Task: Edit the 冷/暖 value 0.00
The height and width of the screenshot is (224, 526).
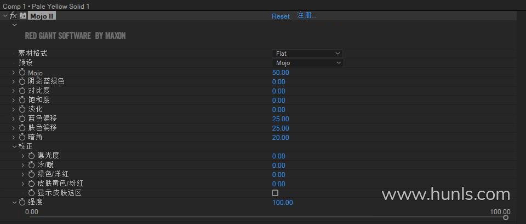Action: point(278,166)
